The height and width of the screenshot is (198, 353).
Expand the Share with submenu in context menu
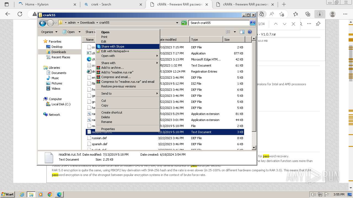(127, 63)
